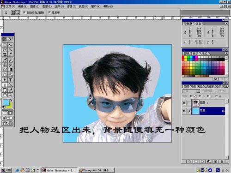
Task: Switch to Standard mode editing
Action: [5, 113]
